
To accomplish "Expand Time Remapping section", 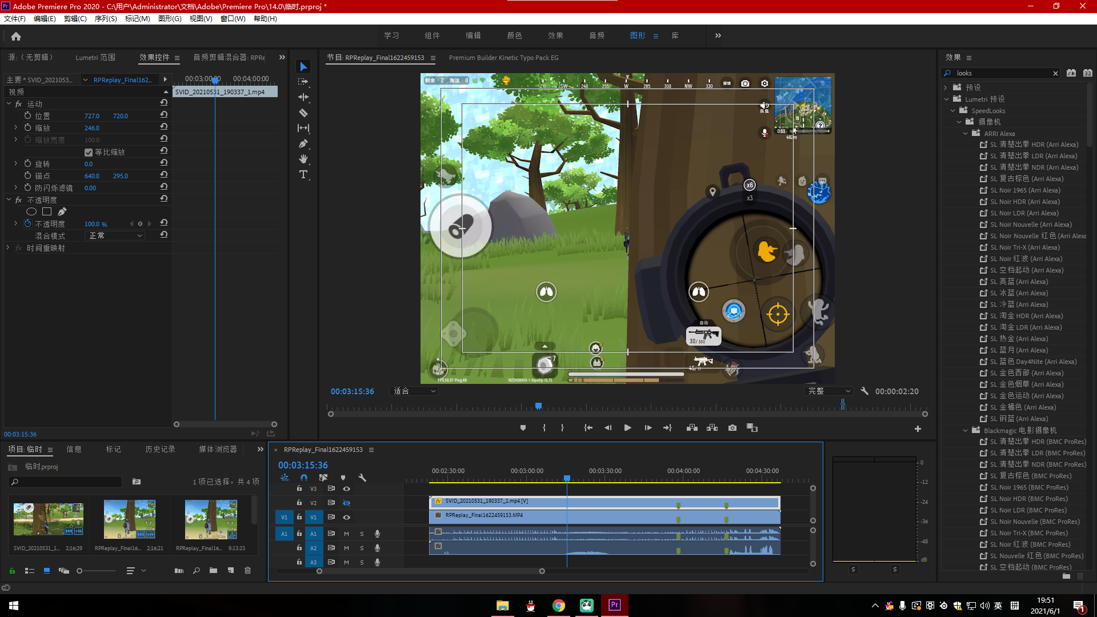I will tap(8, 248).
